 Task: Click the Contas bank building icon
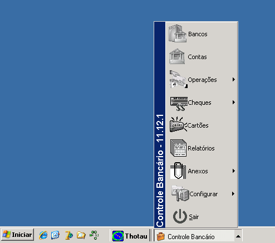point(177,56)
